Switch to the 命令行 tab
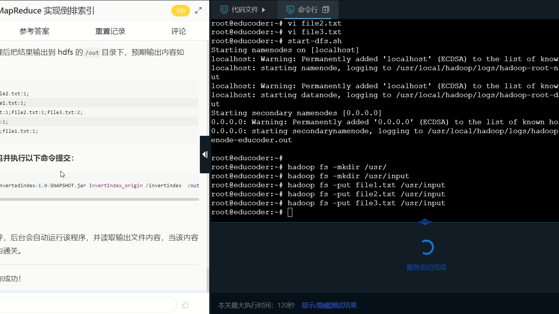The height and width of the screenshot is (314, 559). (308, 9)
